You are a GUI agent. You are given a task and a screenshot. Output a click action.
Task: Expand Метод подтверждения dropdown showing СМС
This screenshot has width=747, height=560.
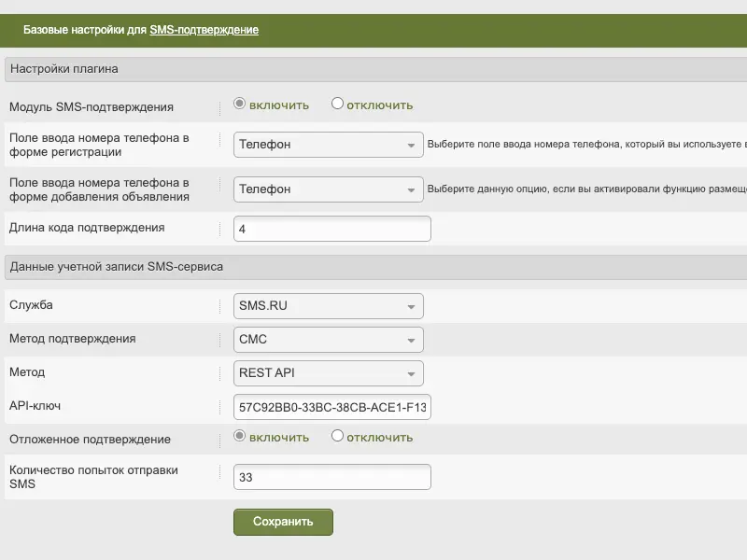coord(328,340)
